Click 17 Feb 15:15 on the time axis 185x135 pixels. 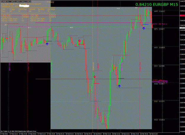point(14,134)
